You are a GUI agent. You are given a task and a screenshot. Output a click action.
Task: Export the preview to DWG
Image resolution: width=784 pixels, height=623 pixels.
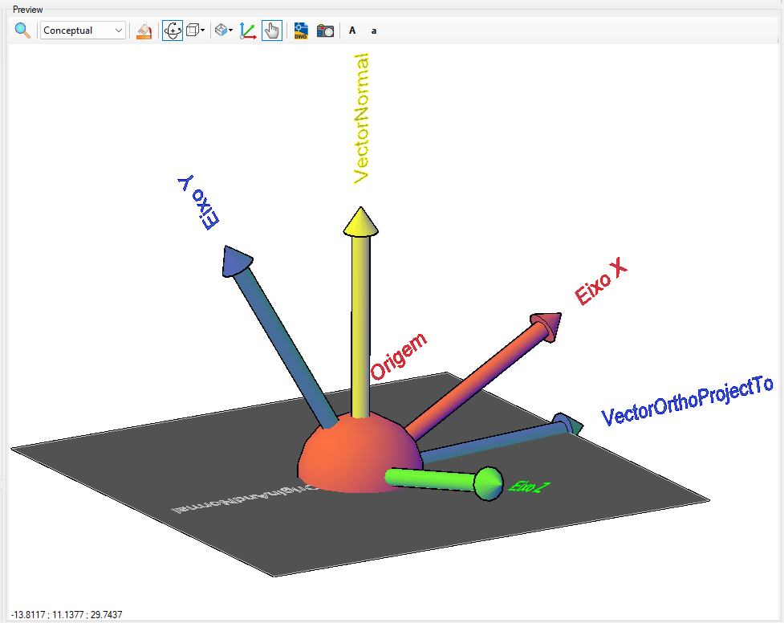(x=299, y=31)
